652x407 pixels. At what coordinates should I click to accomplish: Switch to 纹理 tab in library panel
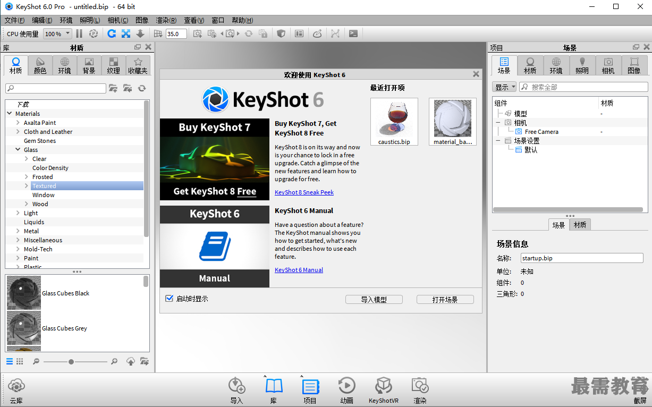(x=114, y=66)
